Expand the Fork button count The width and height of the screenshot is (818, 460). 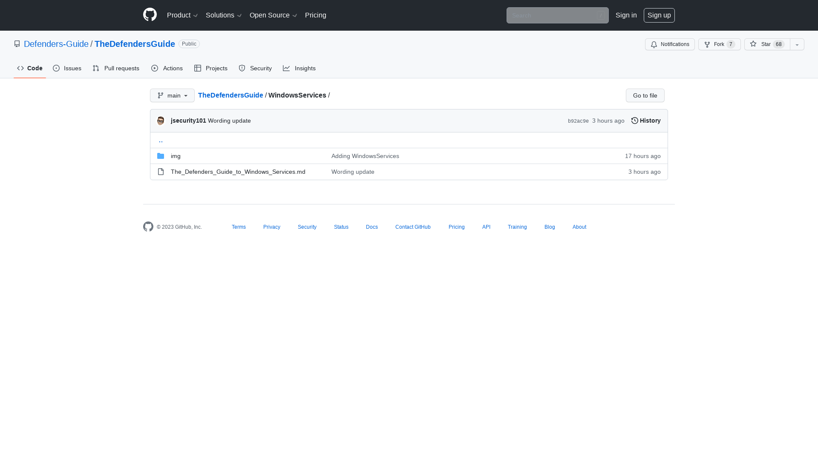click(x=731, y=44)
